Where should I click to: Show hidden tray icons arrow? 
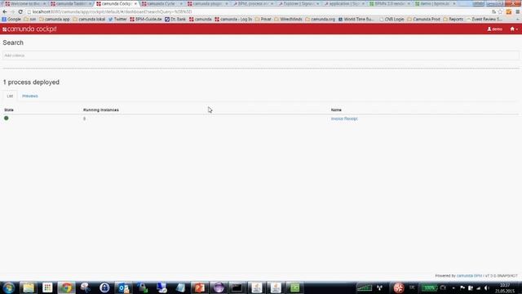pos(453,288)
